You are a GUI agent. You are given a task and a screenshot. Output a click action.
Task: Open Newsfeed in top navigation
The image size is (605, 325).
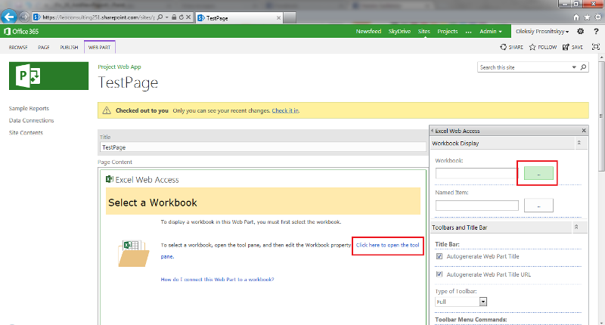coord(368,31)
